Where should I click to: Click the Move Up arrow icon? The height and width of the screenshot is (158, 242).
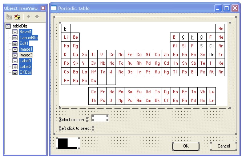coord(28,17)
